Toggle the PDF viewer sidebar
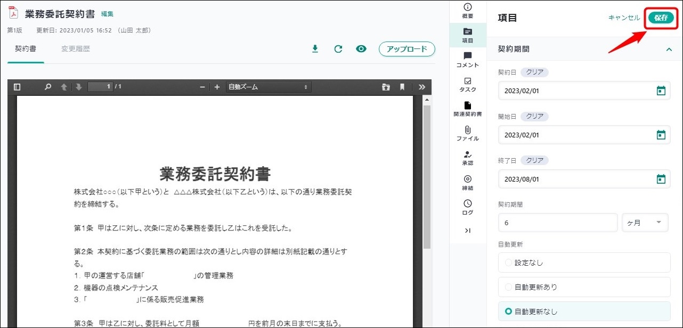The image size is (683, 328). tap(17, 87)
